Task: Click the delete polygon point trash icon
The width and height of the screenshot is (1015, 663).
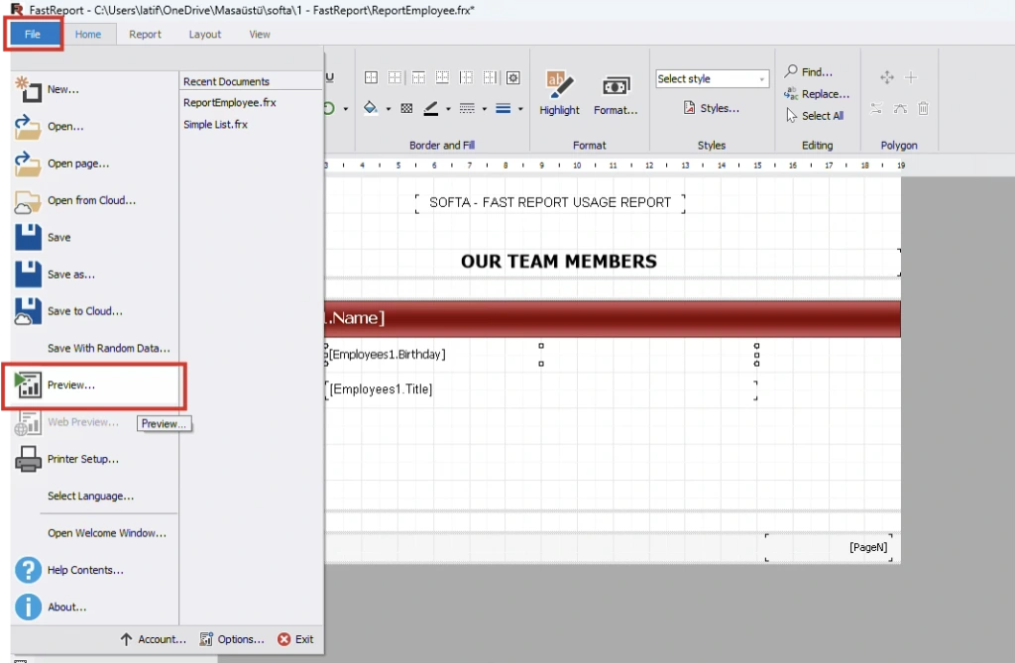Action: [923, 108]
